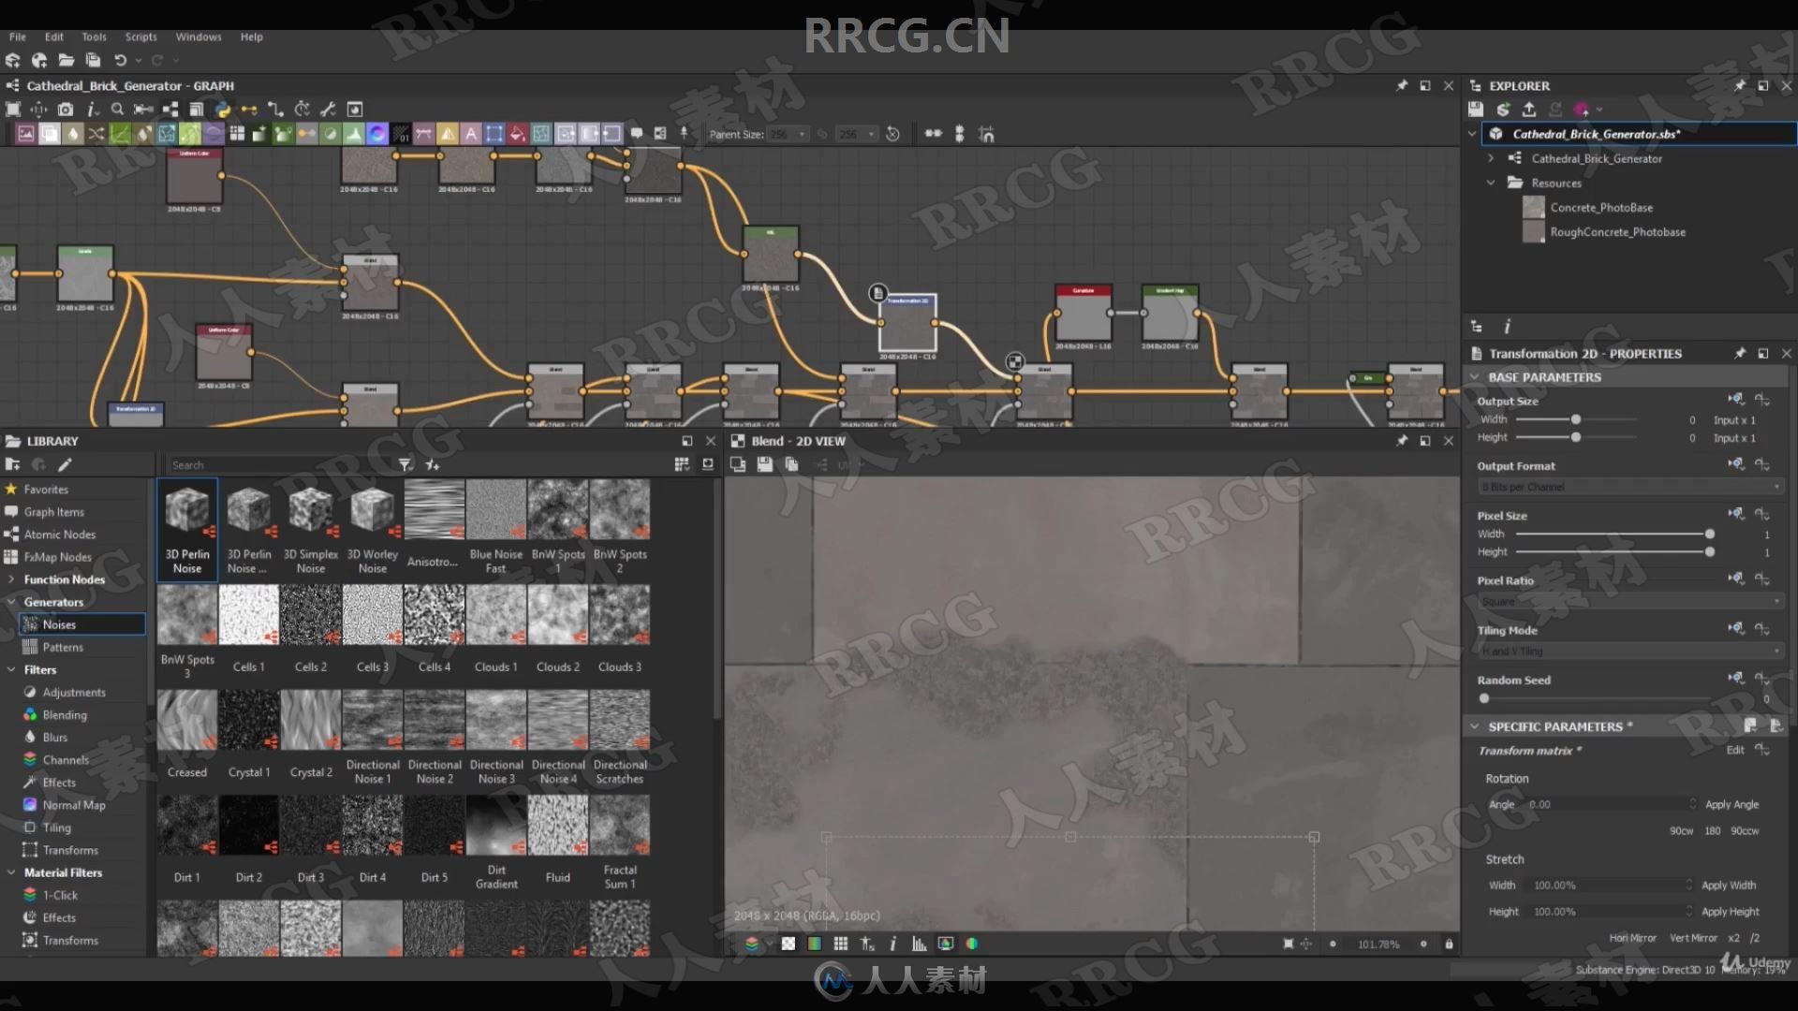Image resolution: width=1798 pixels, height=1011 pixels.
Task: Enable the visibility toggle for Resources node
Action: pyautogui.click(x=1492, y=182)
